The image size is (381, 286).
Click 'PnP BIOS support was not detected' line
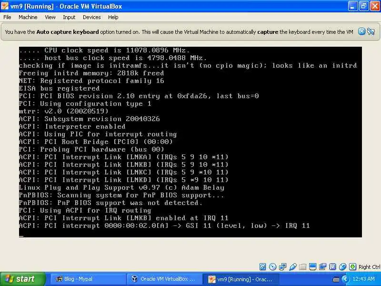111,203
